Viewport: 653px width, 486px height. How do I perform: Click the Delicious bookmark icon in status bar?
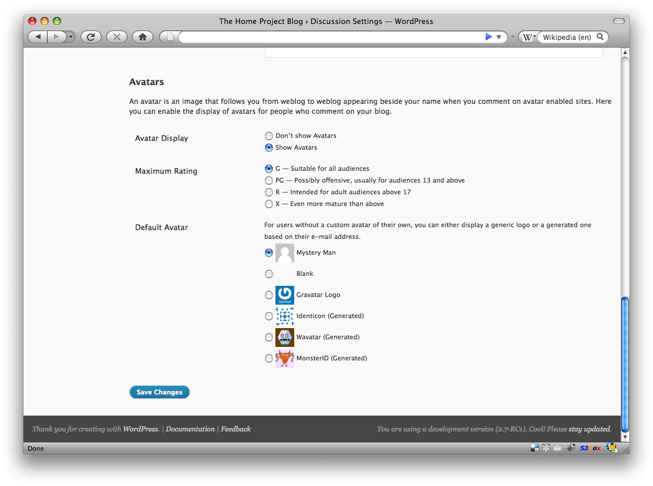click(x=535, y=448)
